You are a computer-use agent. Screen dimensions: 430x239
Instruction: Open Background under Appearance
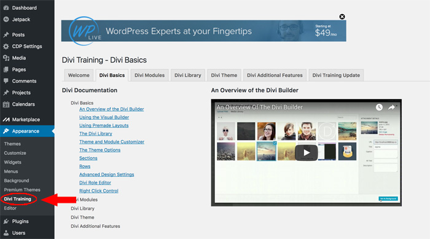[x=17, y=181]
